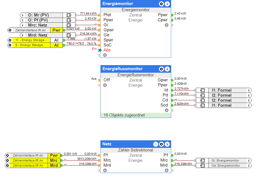259x180 pixels.
Task: Add output with plus on Netz block
Action: coord(166,170)
